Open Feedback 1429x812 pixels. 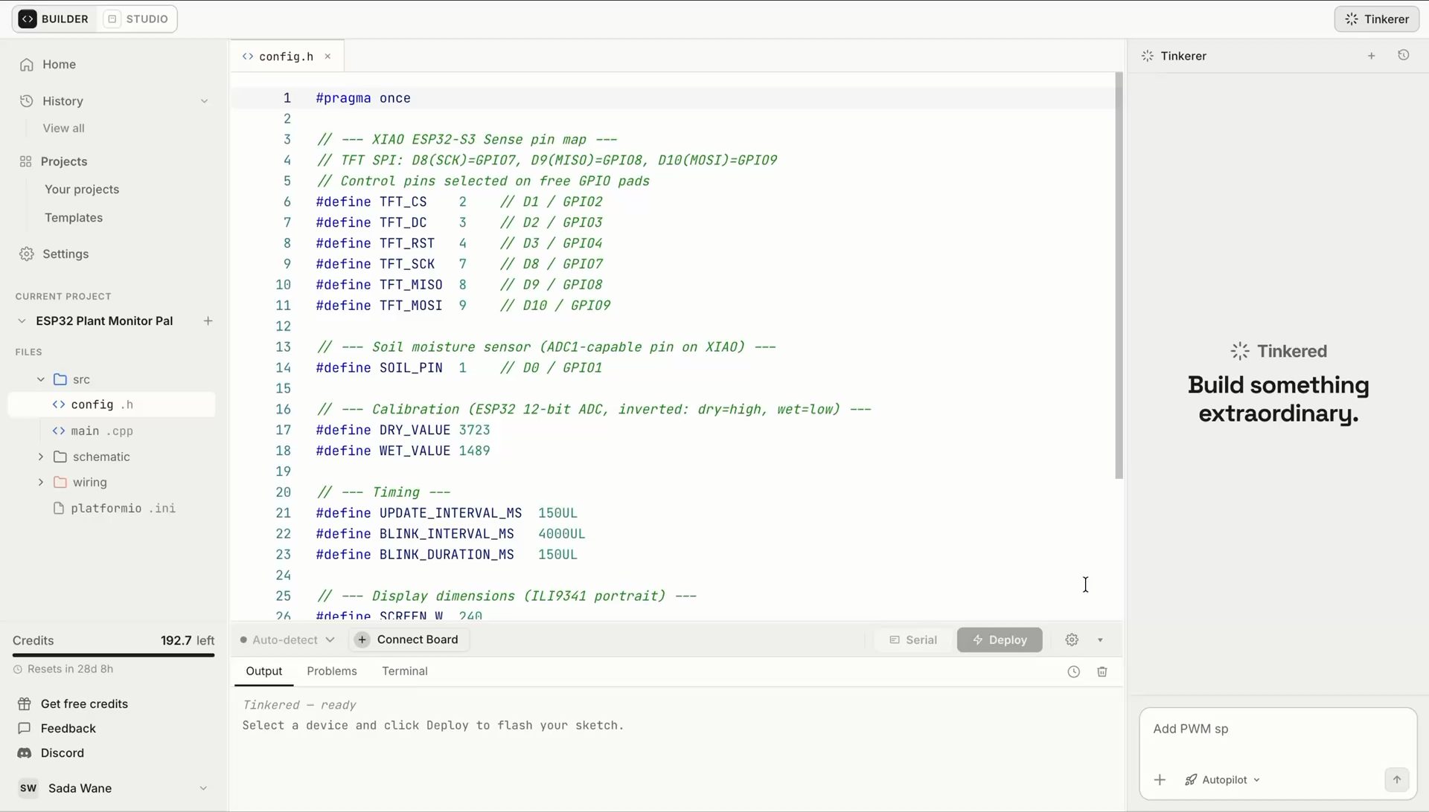pos(68,729)
